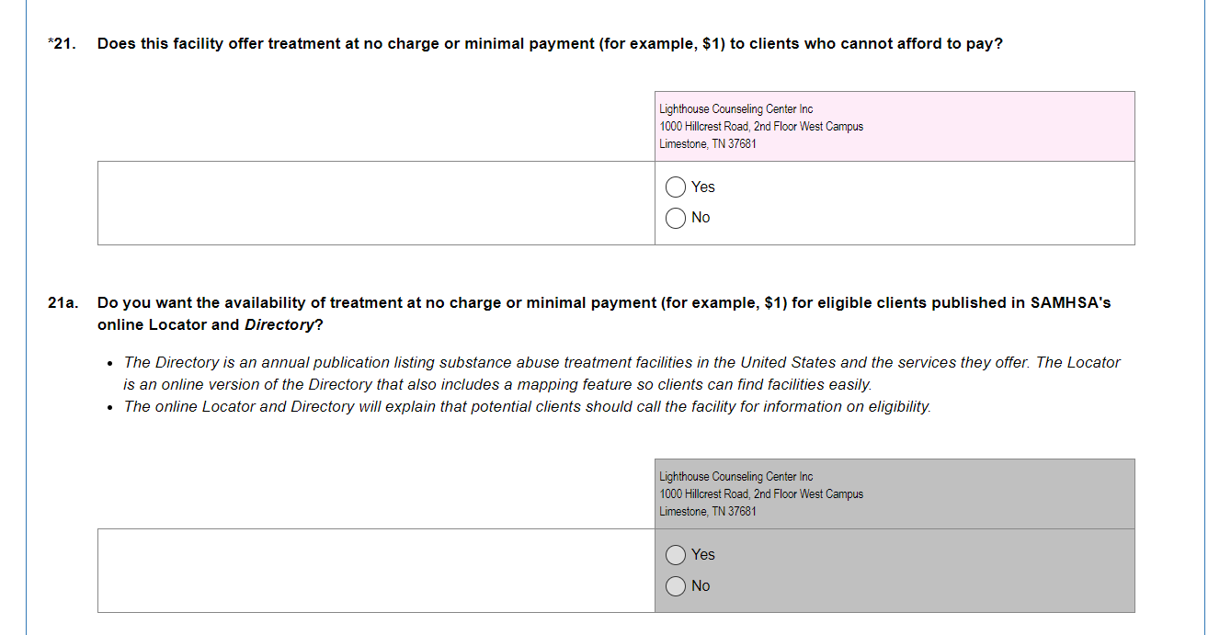Image resolution: width=1231 pixels, height=635 pixels.
Task: Click the bullet about calling the facility for eligibility
Action: [527, 407]
